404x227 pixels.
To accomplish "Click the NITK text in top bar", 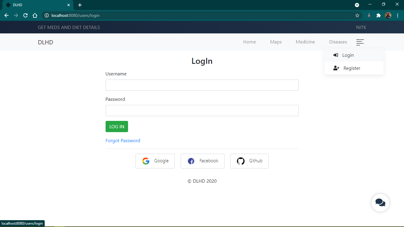I will coord(361,27).
